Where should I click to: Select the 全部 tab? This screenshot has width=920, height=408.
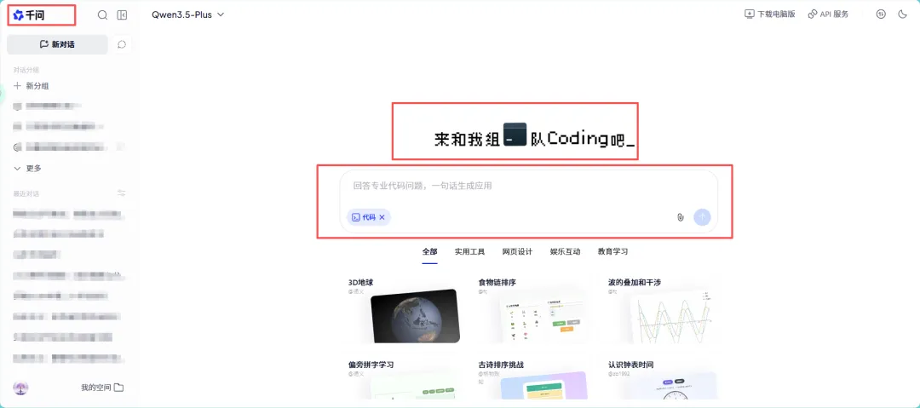coord(429,252)
